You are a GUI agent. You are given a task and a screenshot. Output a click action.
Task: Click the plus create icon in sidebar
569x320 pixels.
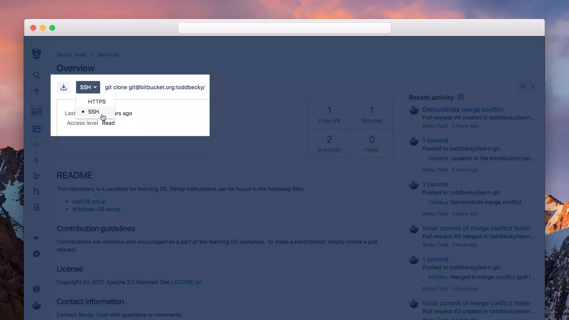tap(36, 91)
